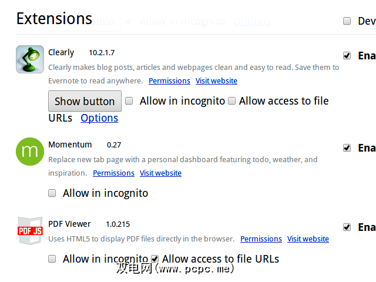Visit website link for Momentum
The height and width of the screenshot is (282, 376).
160,173
